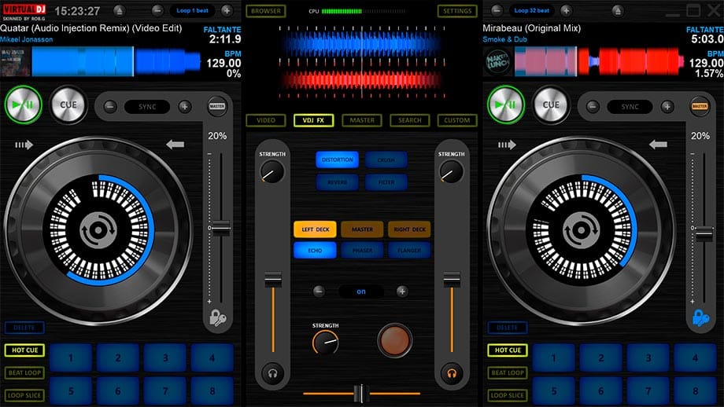Click the right STRENGTH knob at top

451,172
